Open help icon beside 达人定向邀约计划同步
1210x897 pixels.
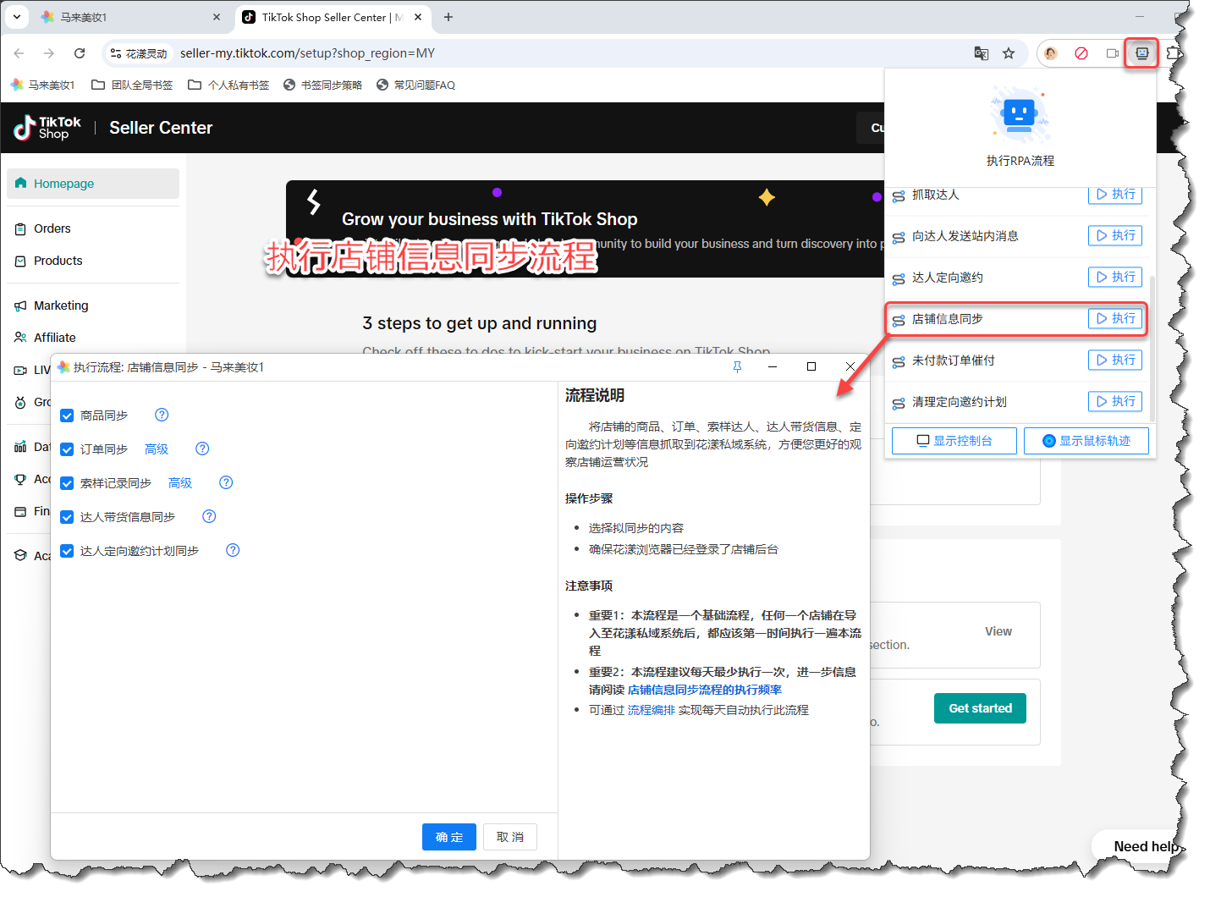233,550
